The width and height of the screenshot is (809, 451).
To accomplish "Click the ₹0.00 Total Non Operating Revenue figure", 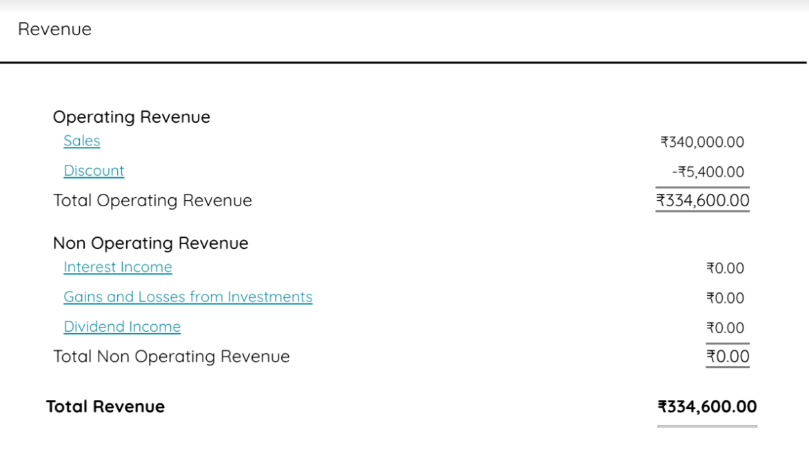I will point(728,356).
